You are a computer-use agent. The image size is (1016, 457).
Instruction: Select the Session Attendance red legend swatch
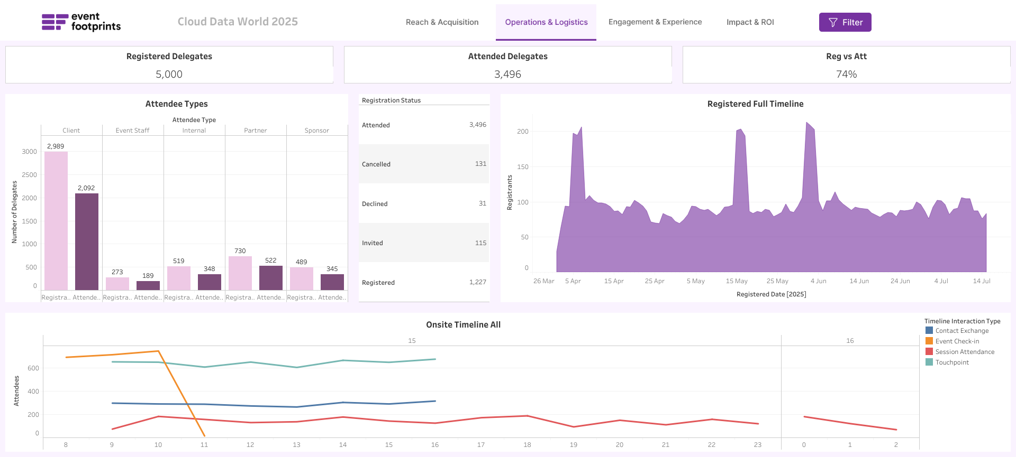point(929,352)
